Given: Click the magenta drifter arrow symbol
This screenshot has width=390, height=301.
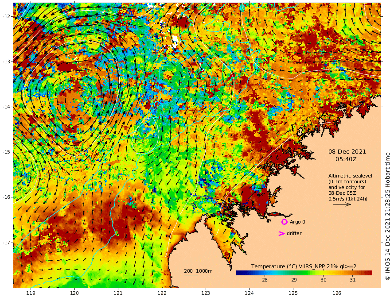Looking at the screenshot, I should tap(281, 233).
